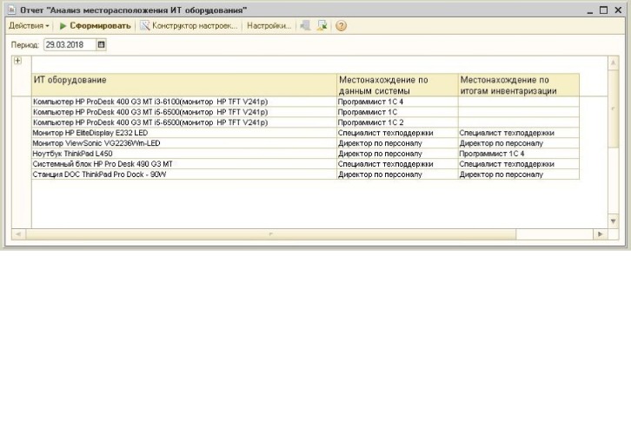
Task: Open the calendar picker beside Период
Action: [102, 44]
